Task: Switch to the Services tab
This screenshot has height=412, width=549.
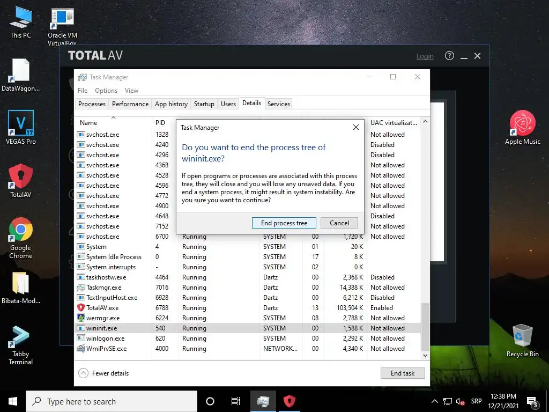Action: (x=279, y=104)
